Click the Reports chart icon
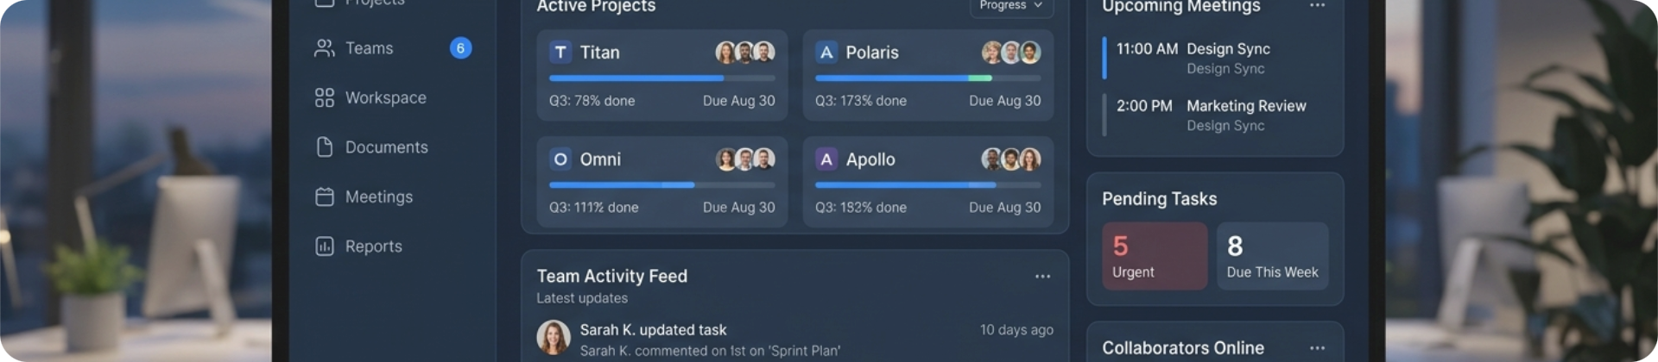This screenshot has width=1658, height=362. pyautogui.click(x=325, y=247)
